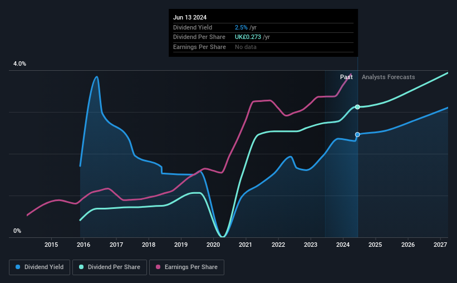Click the blue dot in Dividend Yield legend
Viewport: 457px width, 283px height.
(x=18, y=267)
